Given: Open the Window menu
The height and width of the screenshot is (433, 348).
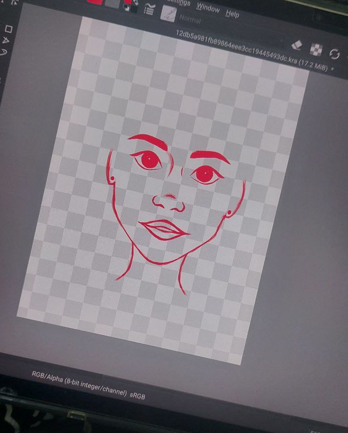Looking at the screenshot, I should click(208, 8).
